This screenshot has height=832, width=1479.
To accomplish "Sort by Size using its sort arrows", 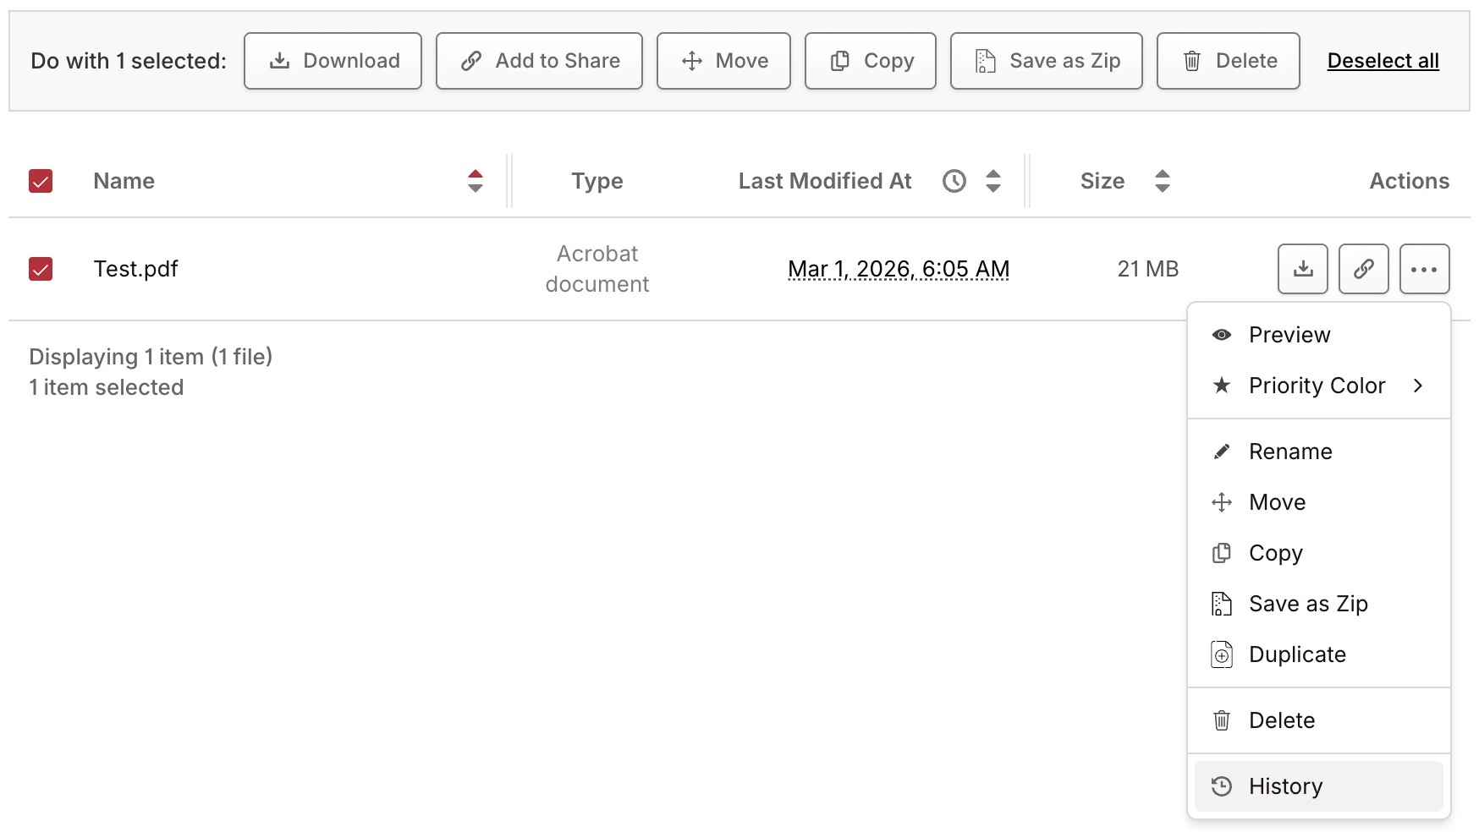I will pos(1163,181).
